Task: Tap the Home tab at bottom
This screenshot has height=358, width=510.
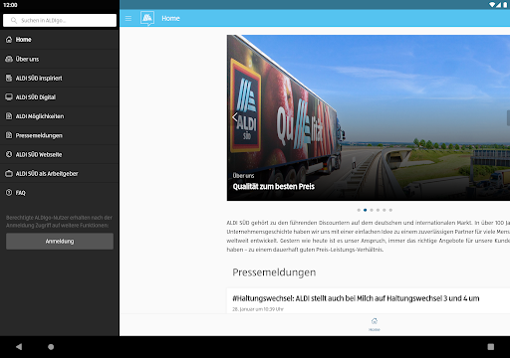Action: click(x=375, y=324)
